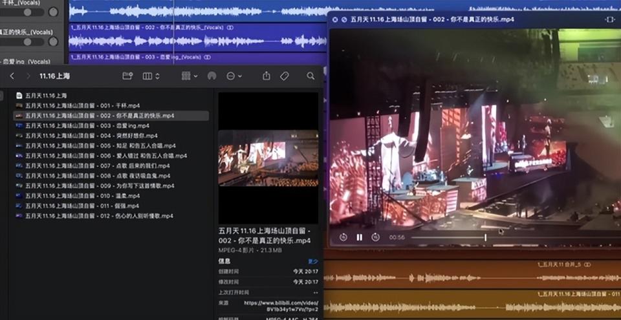
Task: Click the file icon of 001 - 干杯.mp4
Action: 19,106
